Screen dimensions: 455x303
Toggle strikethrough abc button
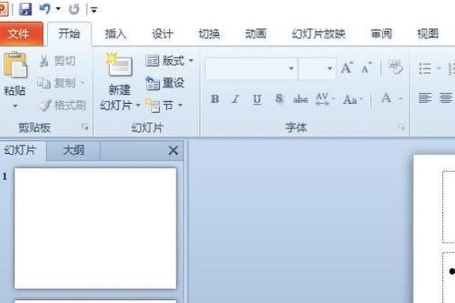coord(300,99)
